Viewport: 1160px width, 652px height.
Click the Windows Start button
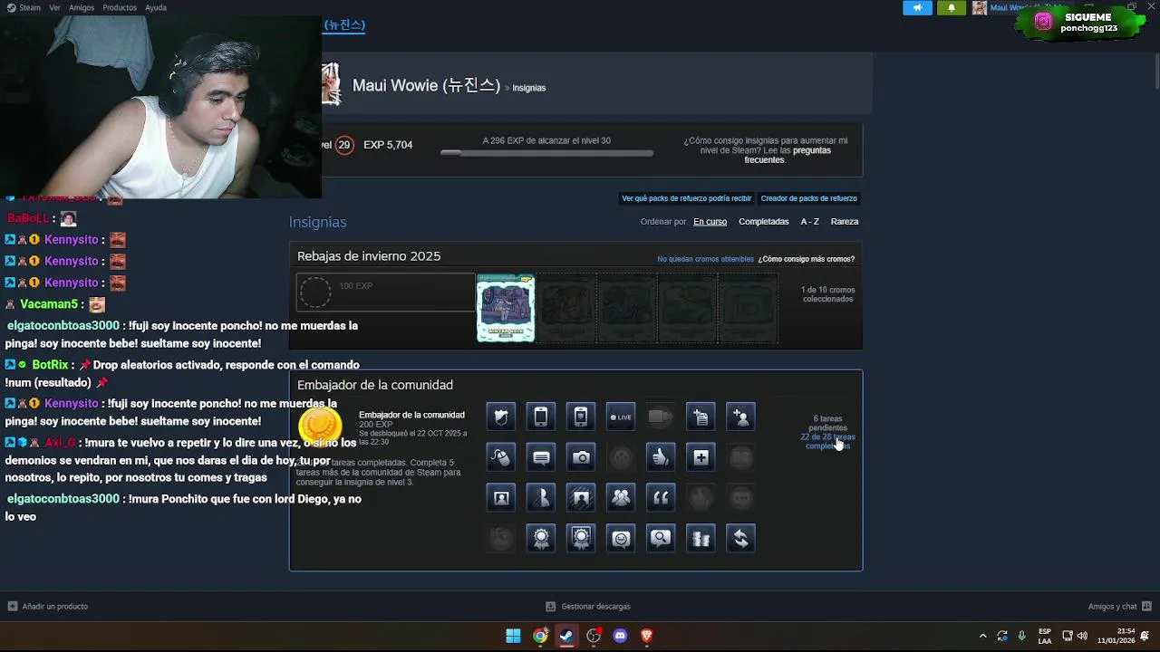point(513,636)
